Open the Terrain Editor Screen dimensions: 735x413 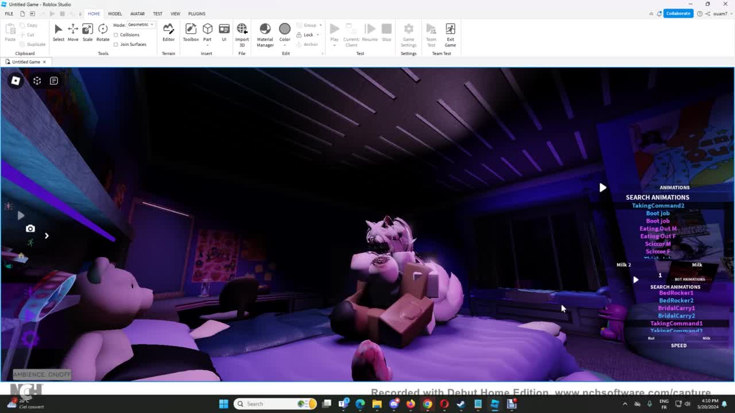tap(168, 32)
